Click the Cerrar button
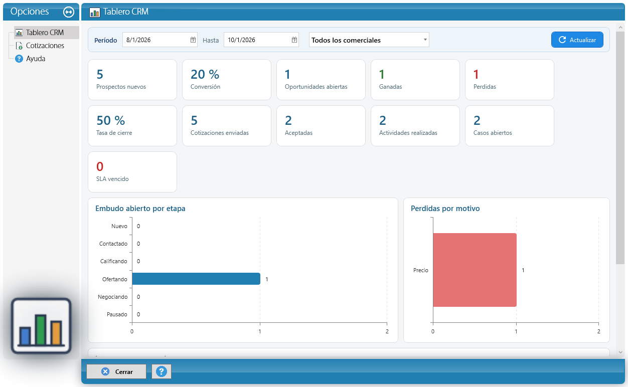The height and width of the screenshot is (387, 628). (116, 371)
